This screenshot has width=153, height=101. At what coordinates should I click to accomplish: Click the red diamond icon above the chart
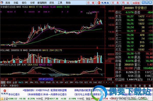[x=101, y=7]
